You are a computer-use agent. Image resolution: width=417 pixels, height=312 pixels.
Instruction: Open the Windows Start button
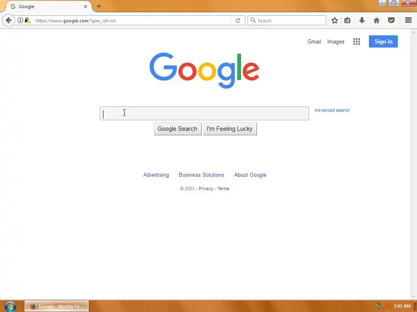(10, 306)
